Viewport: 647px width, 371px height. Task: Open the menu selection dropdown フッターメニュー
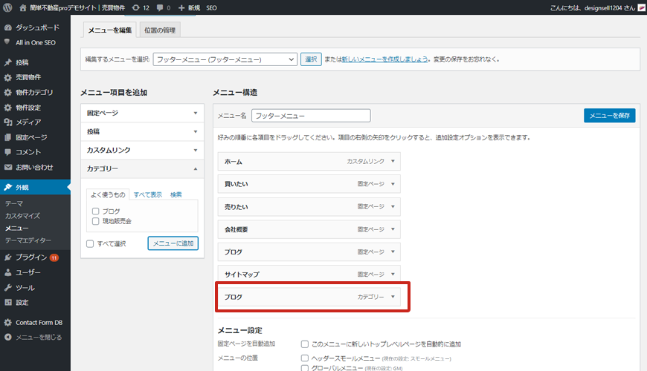[225, 59]
